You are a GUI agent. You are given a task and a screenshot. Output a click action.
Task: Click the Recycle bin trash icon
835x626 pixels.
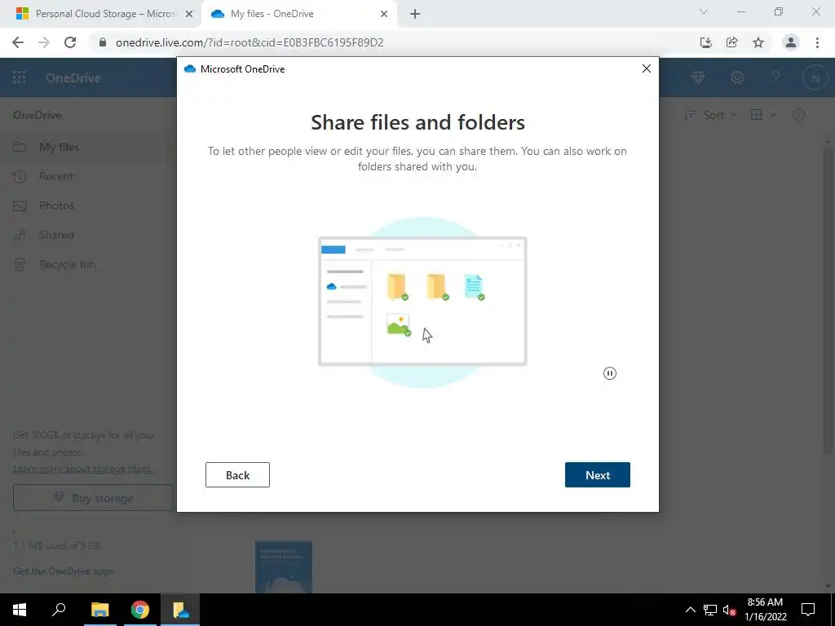tap(20, 265)
